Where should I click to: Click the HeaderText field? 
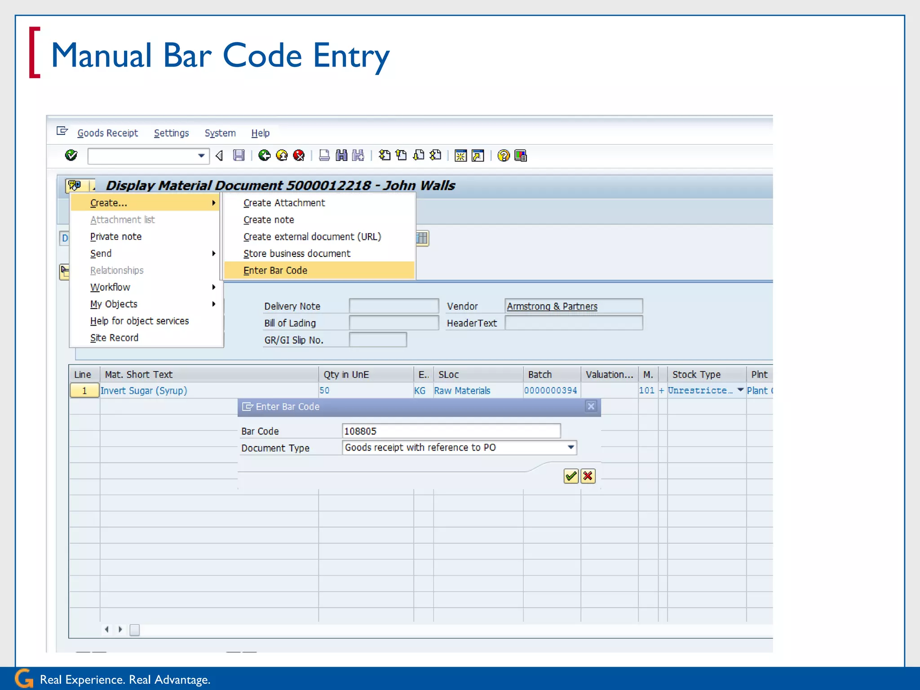[x=574, y=323]
